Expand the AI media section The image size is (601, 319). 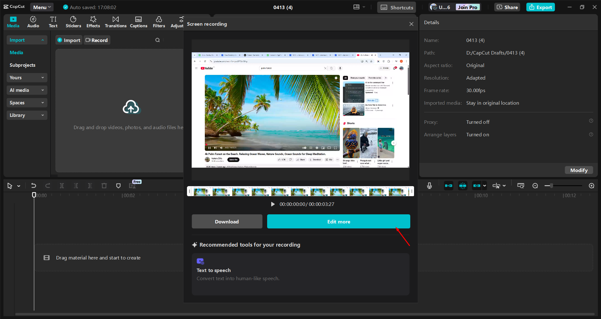tap(27, 90)
